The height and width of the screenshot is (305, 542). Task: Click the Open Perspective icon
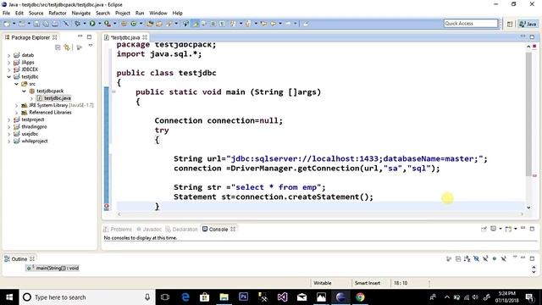(510, 24)
